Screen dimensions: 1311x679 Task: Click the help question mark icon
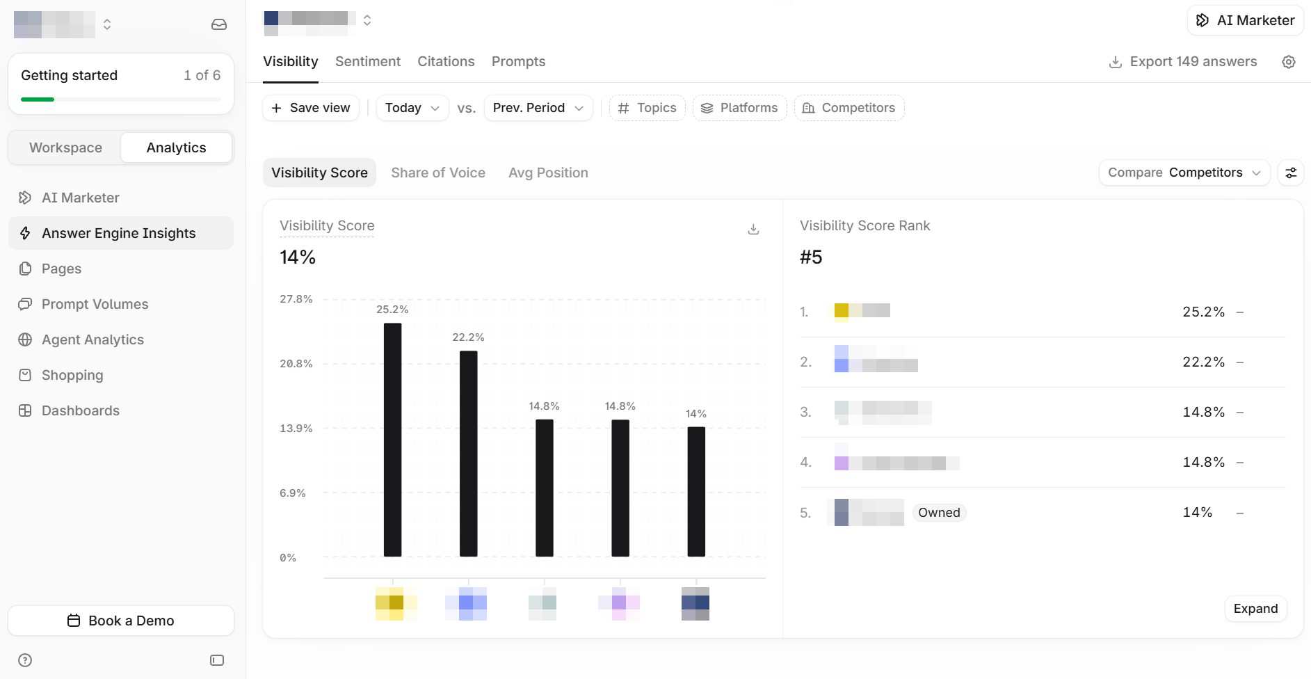pos(25,660)
